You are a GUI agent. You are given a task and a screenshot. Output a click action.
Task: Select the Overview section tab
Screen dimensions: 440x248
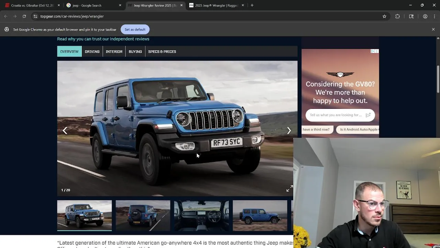69,51
